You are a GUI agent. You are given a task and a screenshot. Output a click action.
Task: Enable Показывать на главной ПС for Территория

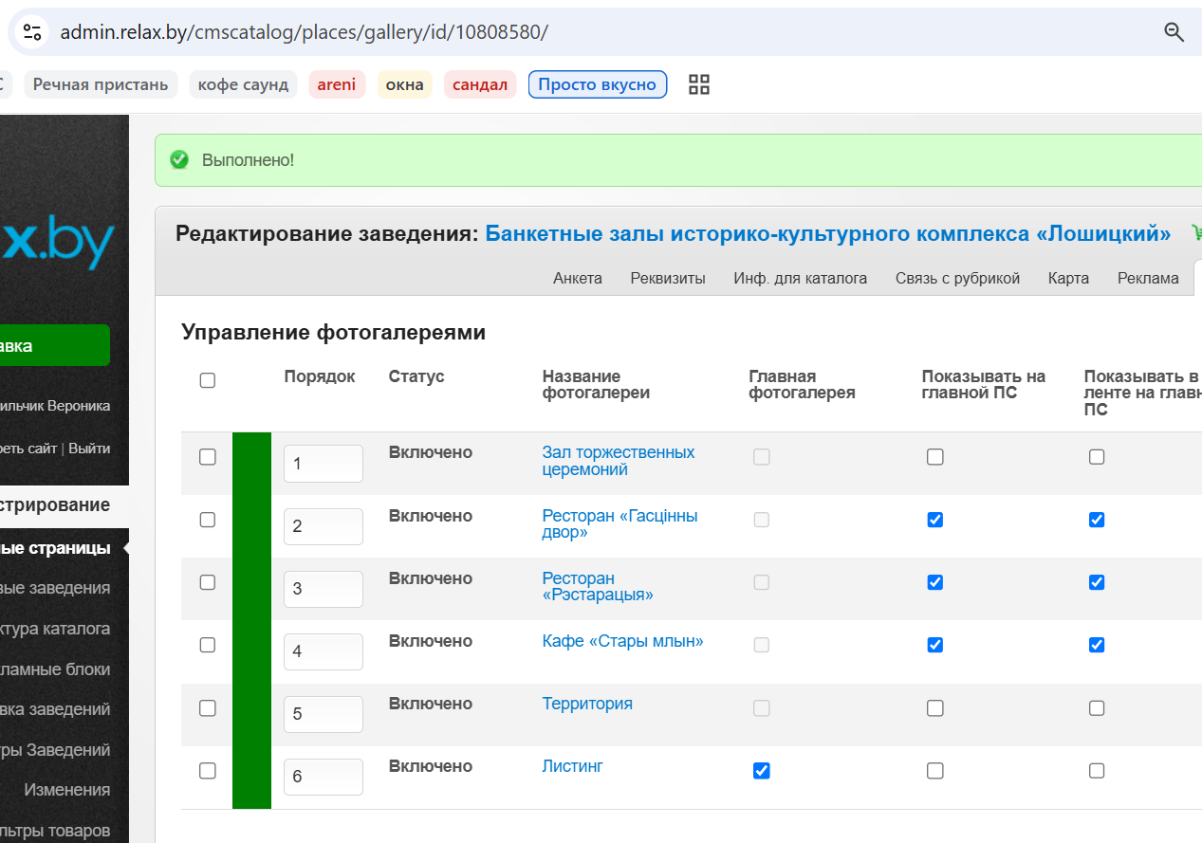pos(935,707)
